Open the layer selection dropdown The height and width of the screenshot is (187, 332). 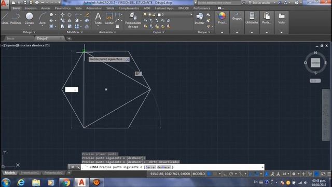point(191,15)
